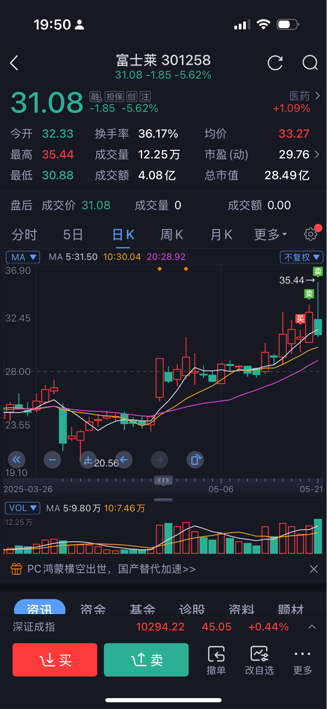This screenshot has width=327, height=709.
Task: Tap 深证成指 10294.22 index value
Action: tap(160, 627)
